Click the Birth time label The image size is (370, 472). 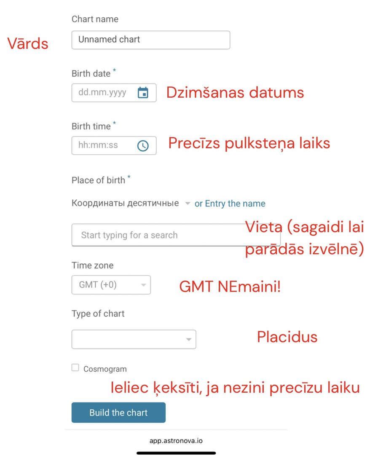[x=91, y=126]
